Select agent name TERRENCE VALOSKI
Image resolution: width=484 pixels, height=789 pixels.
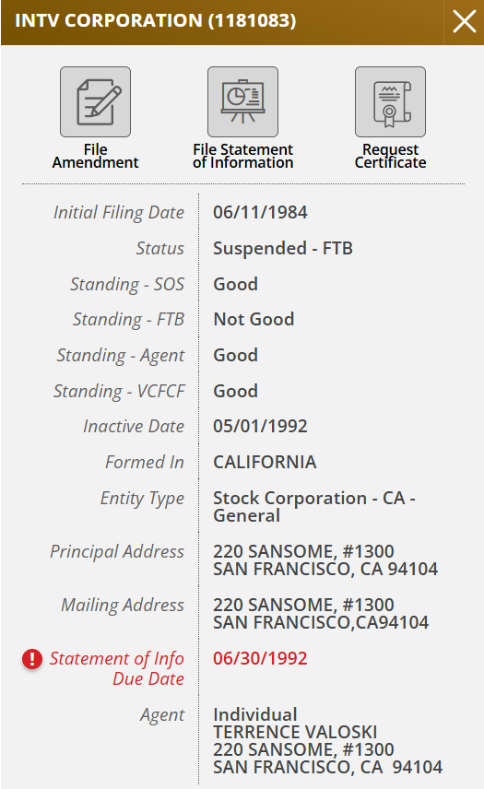click(295, 732)
